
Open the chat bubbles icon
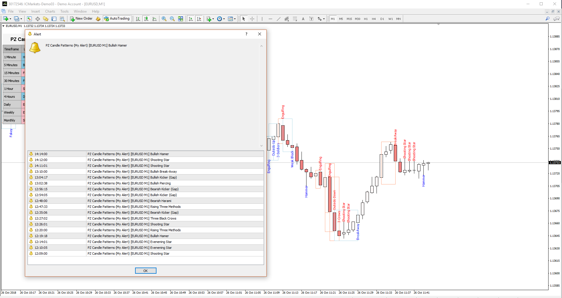point(556,19)
